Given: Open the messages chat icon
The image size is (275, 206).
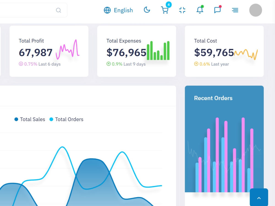Looking at the screenshot, I should [x=217, y=10].
